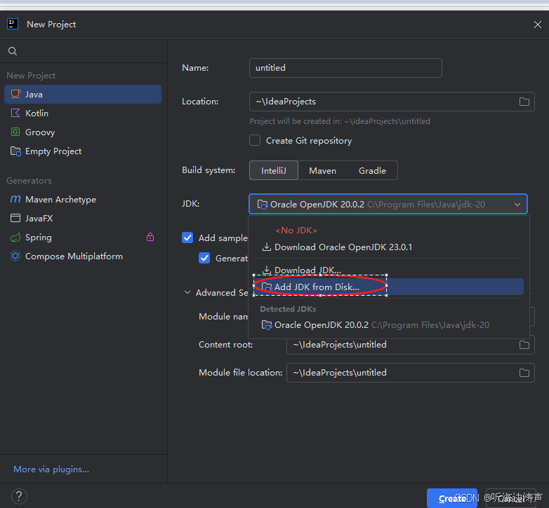Click the Spring leaf icon
Screen dimensions: 549x508
click(x=15, y=238)
